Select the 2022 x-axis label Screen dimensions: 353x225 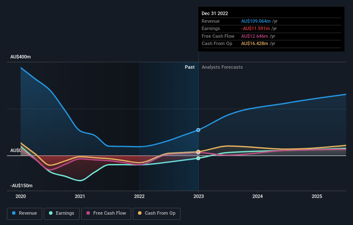point(139,196)
